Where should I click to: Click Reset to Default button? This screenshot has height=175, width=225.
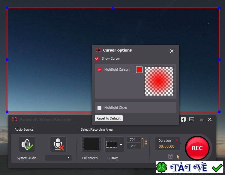[x=109, y=118]
